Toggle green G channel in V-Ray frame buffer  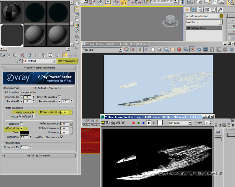[140, 49]
